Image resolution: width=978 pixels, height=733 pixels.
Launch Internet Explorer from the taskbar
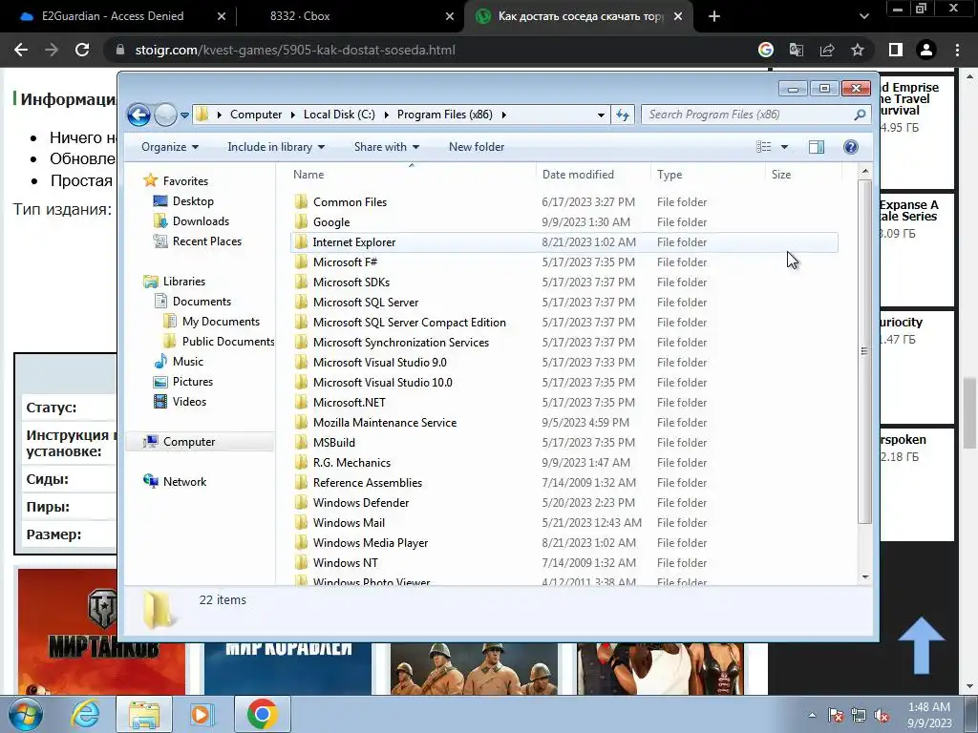point(84,714)
